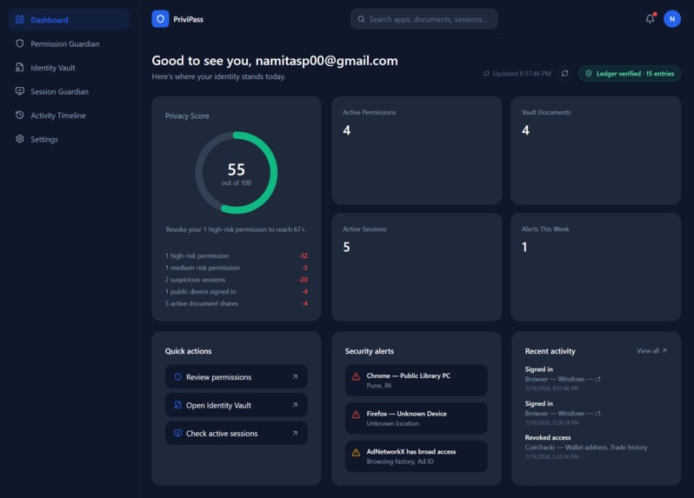Click the Settings gear icon
Viewport: 694px width, 498px height.
(19, 139)
